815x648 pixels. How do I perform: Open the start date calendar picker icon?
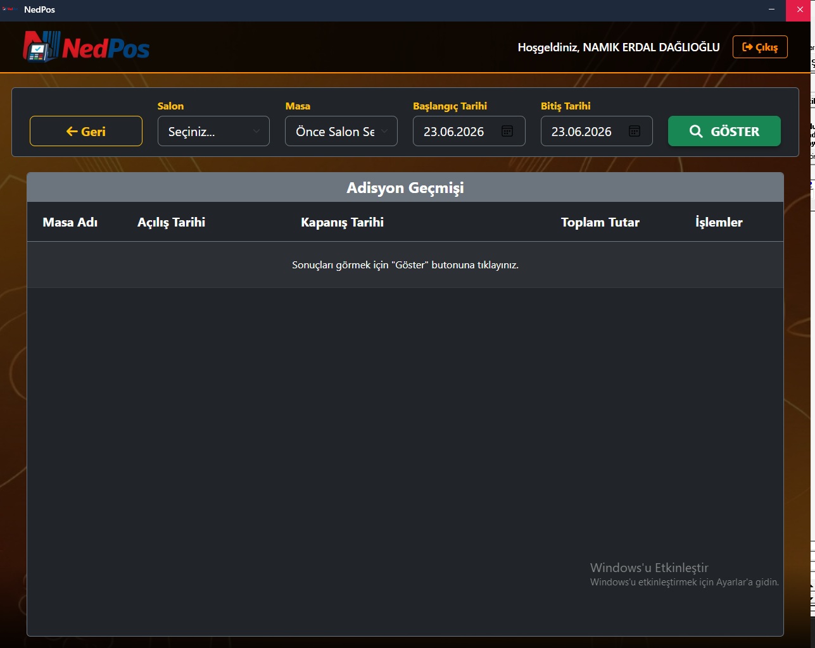(507, 131)
